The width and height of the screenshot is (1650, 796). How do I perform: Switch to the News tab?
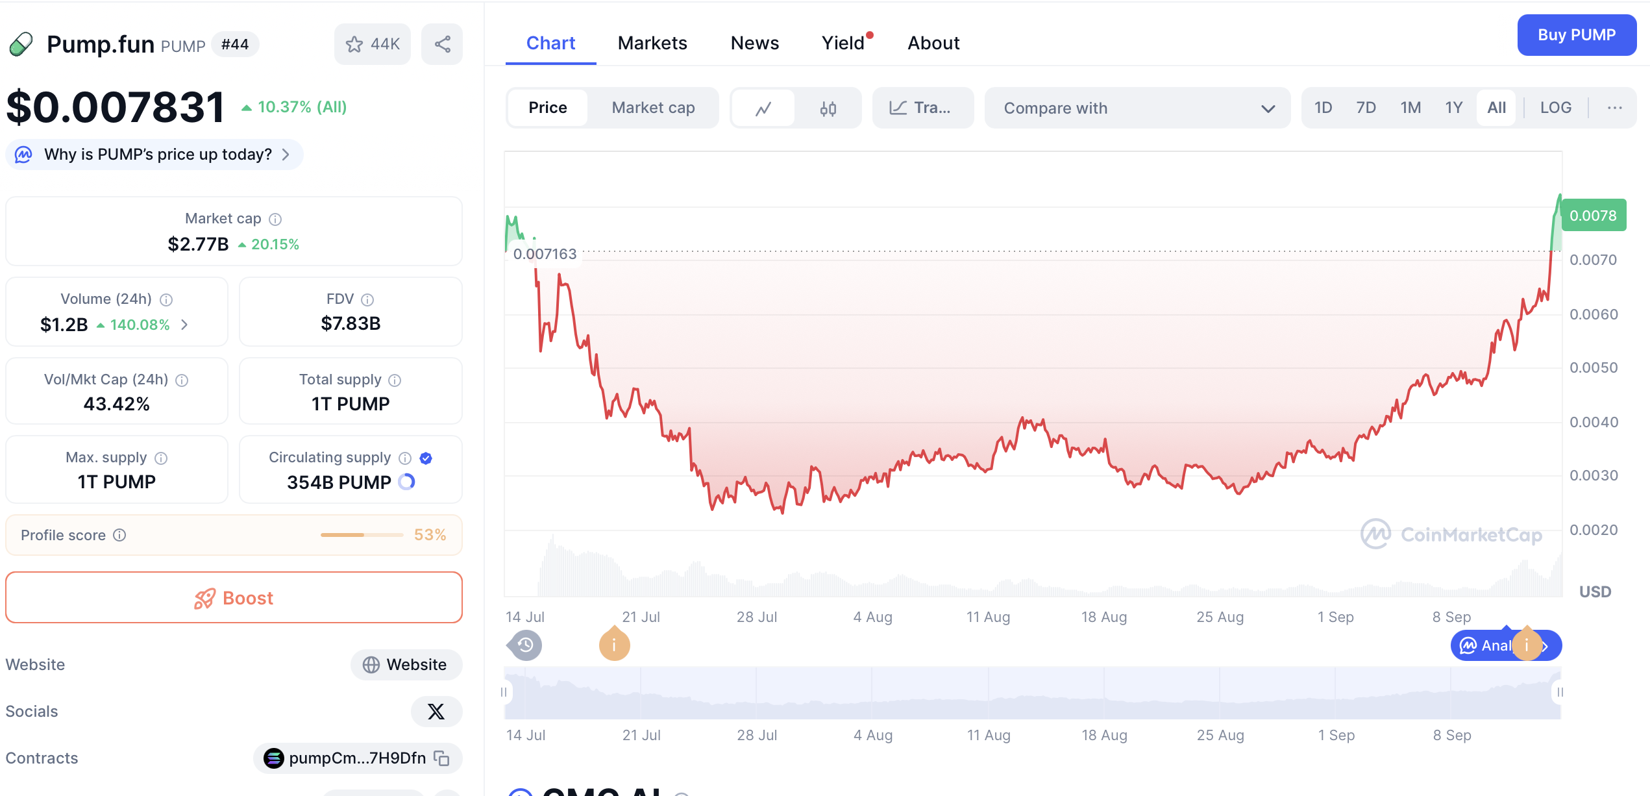click(754, 43)
